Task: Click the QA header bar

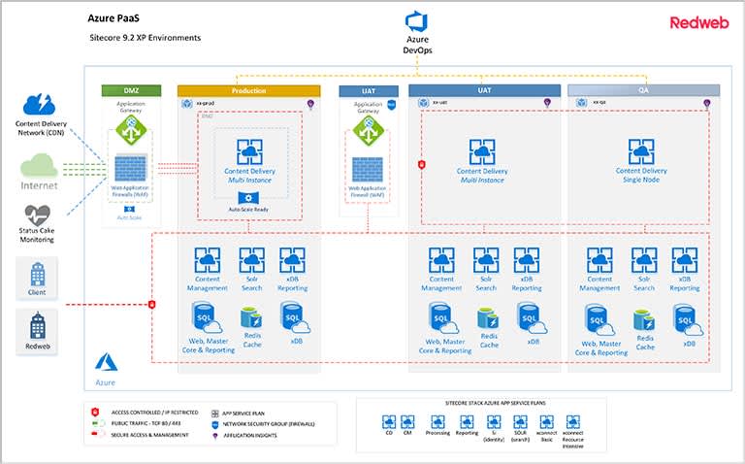Action: tap(644, 90)
